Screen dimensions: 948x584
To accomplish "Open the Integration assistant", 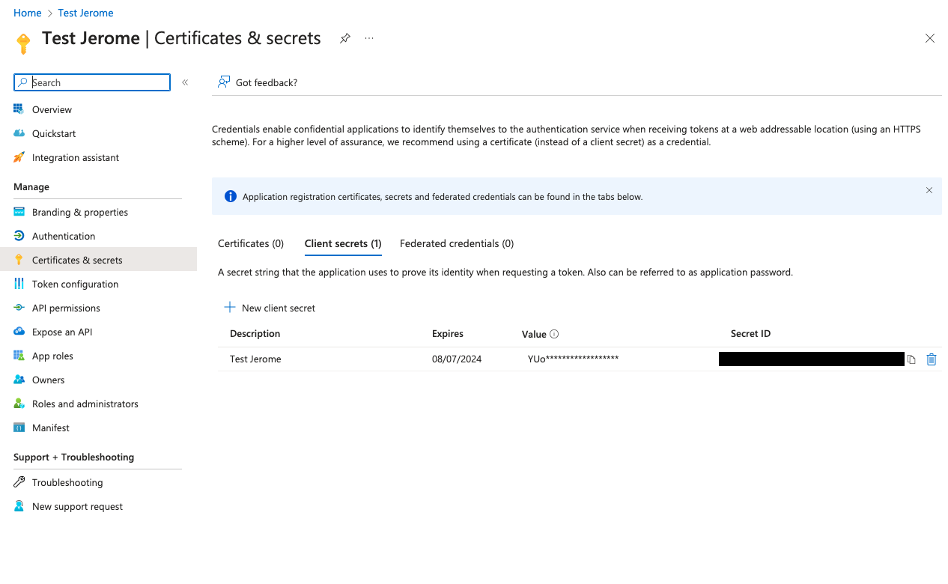I will pos(75,157).
